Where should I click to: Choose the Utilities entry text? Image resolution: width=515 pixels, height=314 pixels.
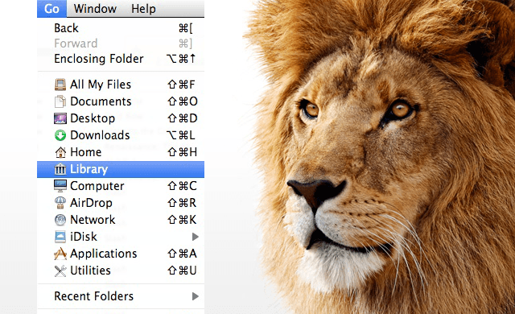[90, 271]
